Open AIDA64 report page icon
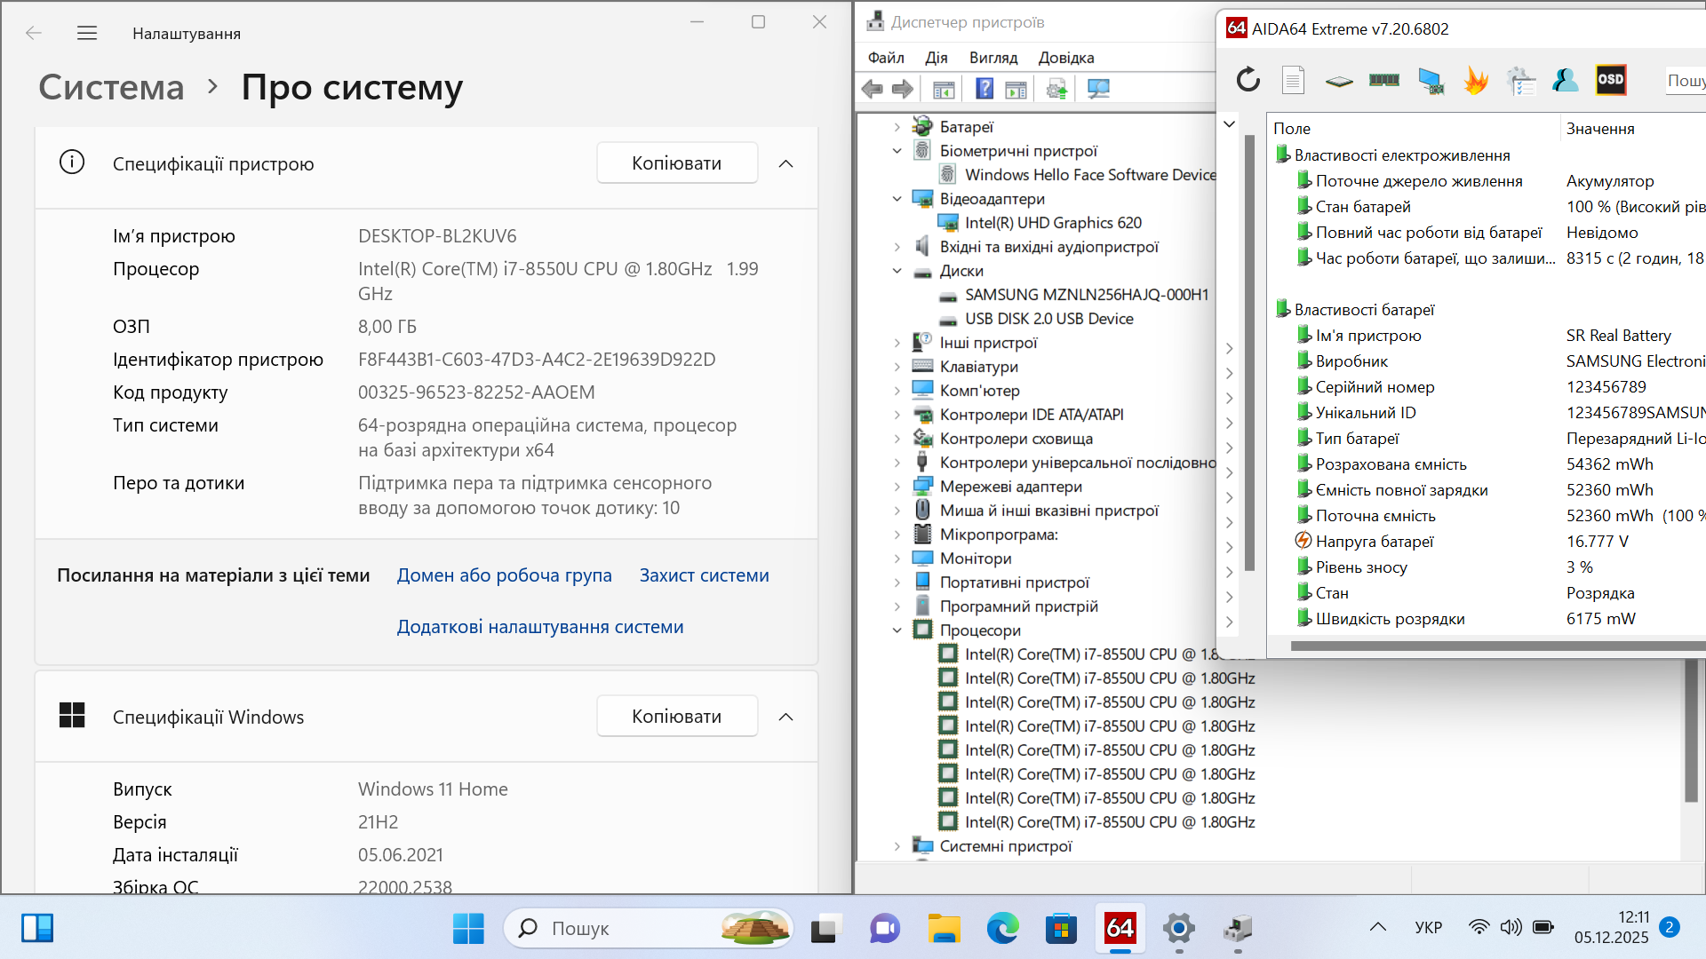 coord(1293,80)
